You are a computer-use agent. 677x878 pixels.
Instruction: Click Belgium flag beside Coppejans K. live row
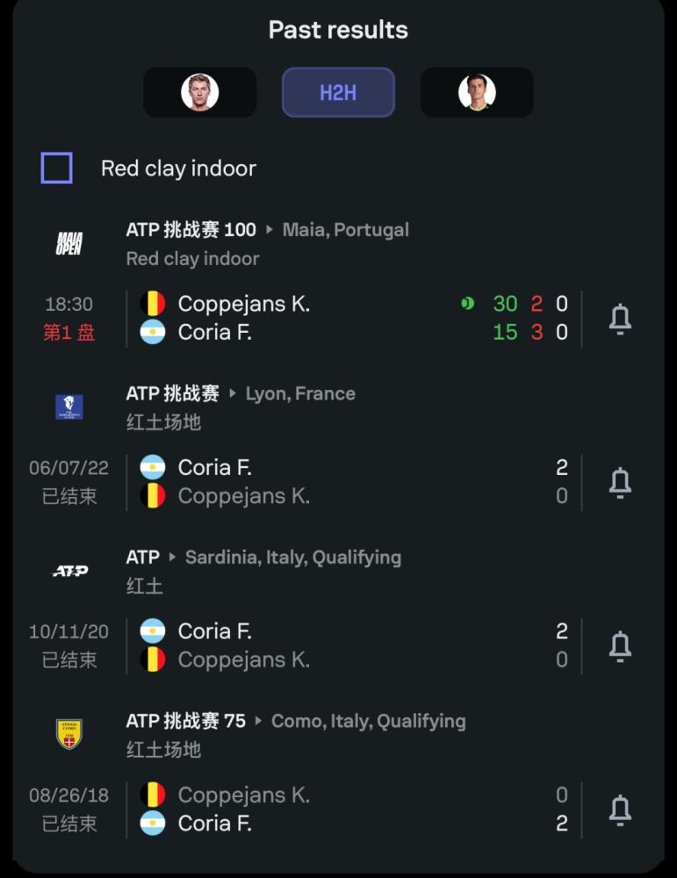(x=152, y=304)
